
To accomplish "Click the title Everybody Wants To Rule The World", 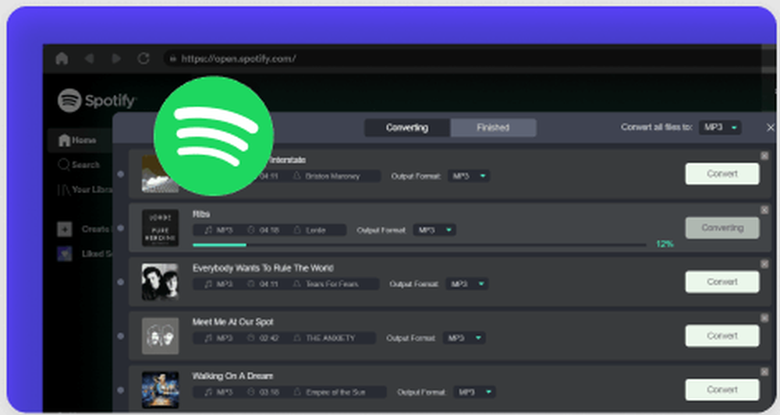I will (263, 268).
